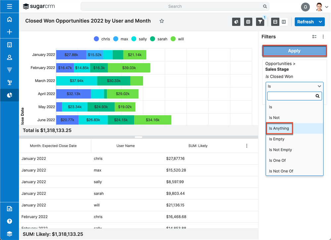Go to the Home module icon
Screen dimensions: 331x240
pos(9,19)
